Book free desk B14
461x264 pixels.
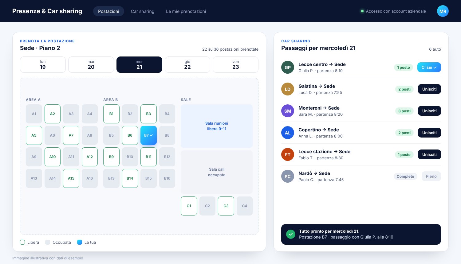[130, 178]
